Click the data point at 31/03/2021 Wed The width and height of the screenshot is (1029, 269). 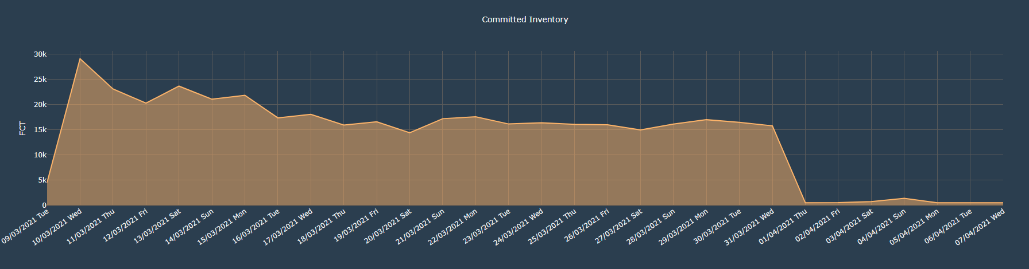coord(772,126)
